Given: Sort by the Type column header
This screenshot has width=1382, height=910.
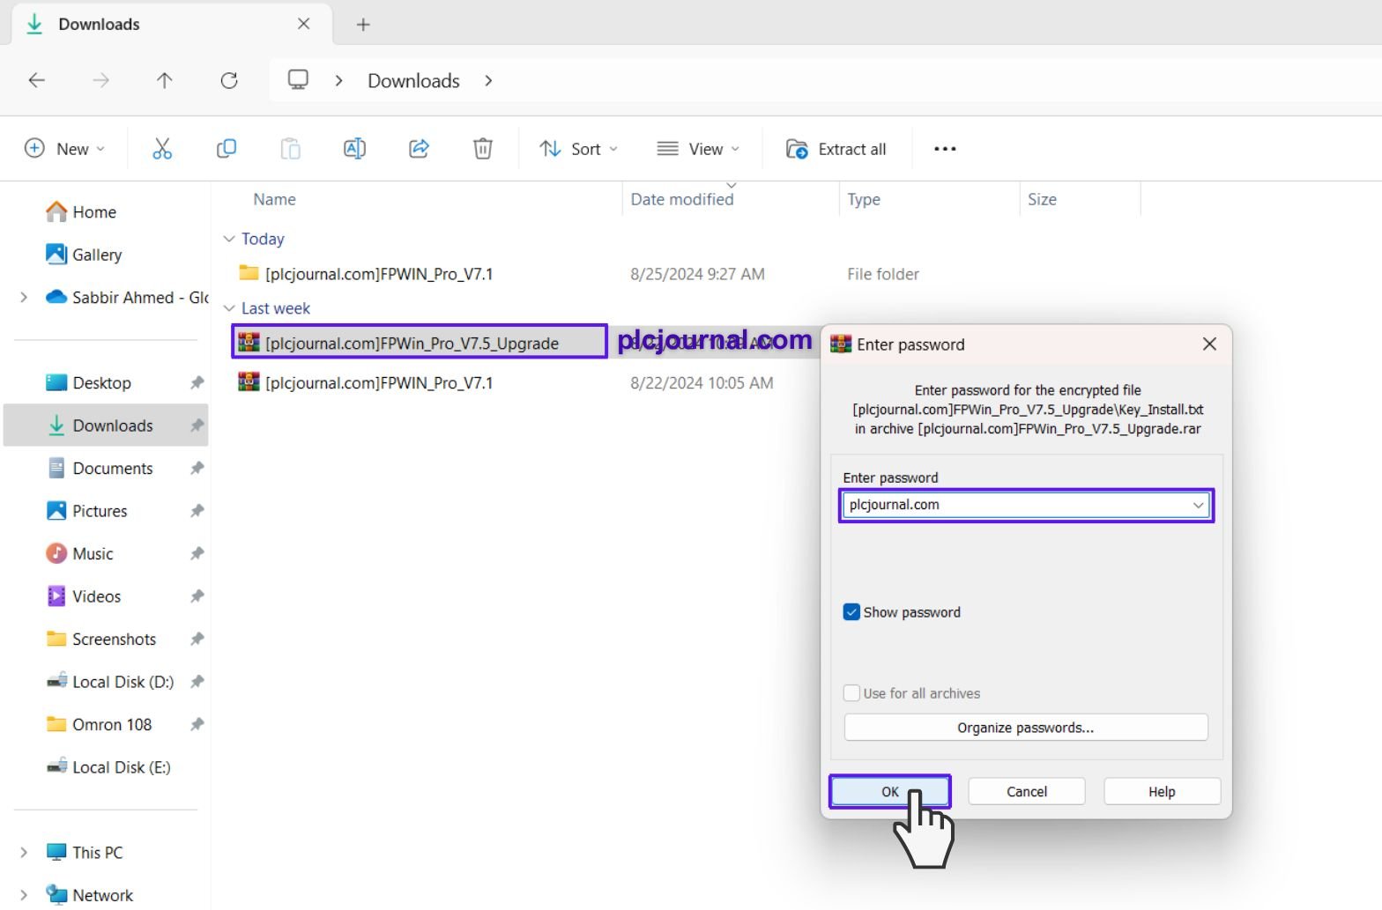Looking at the screenshot, I should click(x=864, y=199).
